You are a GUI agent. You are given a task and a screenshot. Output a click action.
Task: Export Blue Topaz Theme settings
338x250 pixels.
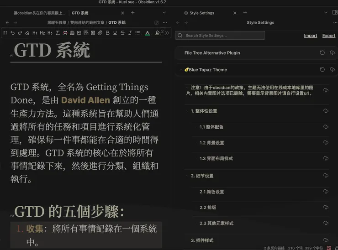pyautogui.click(x=332, y=69)
